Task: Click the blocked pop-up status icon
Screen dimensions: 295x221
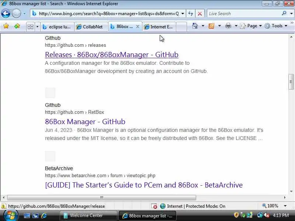Action: 154,206
